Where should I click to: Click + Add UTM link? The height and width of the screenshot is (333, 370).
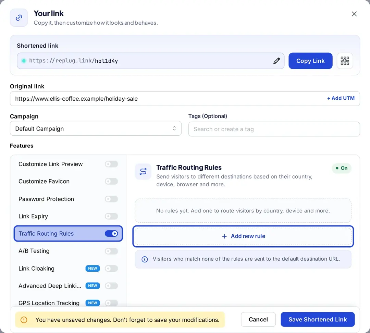pyautogui.click(x=341, y=98)
